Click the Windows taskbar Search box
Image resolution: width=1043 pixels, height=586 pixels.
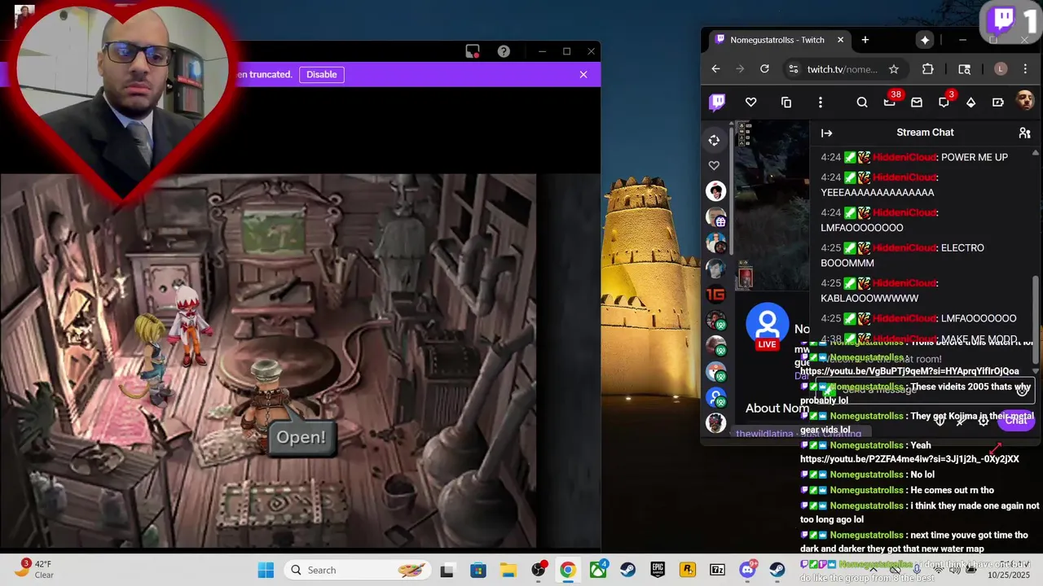(x=359, y=570)
